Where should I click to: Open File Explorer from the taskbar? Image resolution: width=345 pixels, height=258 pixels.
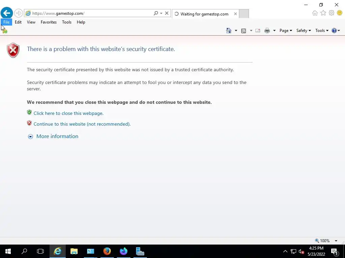point(74,251)
